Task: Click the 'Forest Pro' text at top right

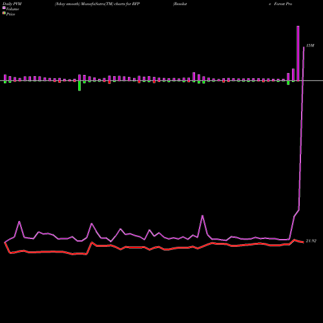Action: coord(283,4)
